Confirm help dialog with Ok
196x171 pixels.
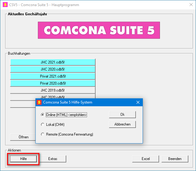(122, 115)
